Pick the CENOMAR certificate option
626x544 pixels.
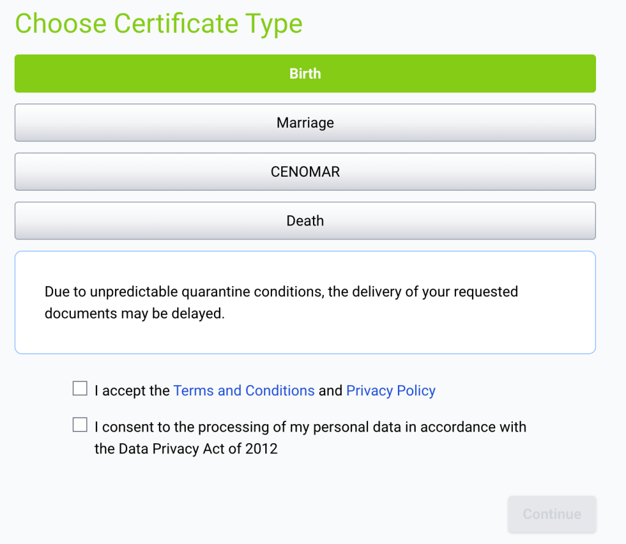305,172
